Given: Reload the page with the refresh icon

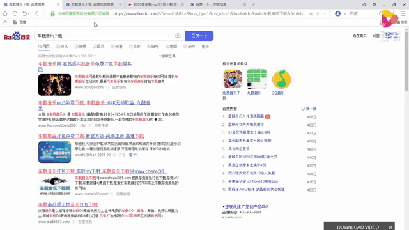Looking at the screenshot, I should tap(15, 13).
